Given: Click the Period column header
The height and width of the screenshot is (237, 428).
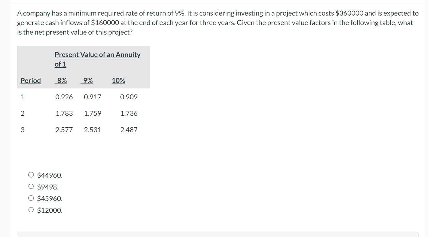Looking at the screenshot, I should (x=31, y=80).
